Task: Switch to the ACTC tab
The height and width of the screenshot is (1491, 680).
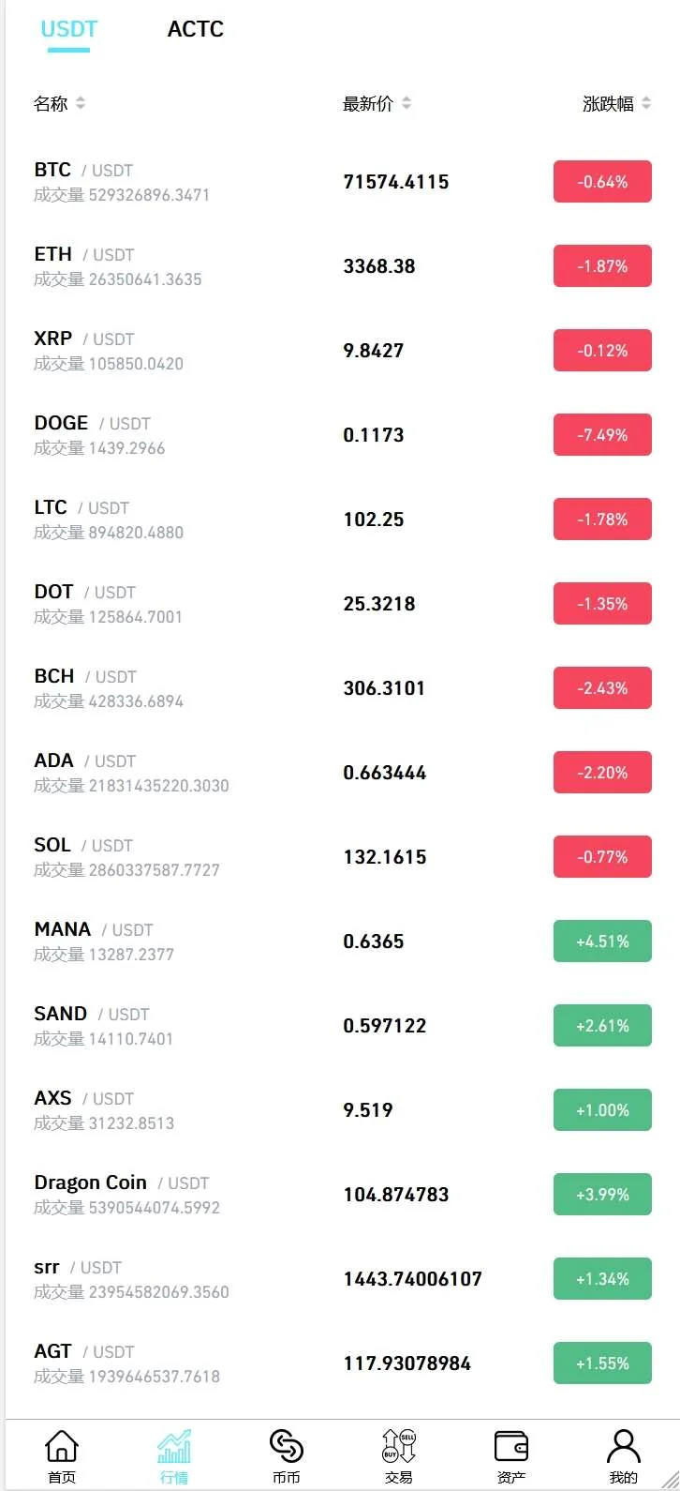Action: pyautogui.click(x=195, y=29)
